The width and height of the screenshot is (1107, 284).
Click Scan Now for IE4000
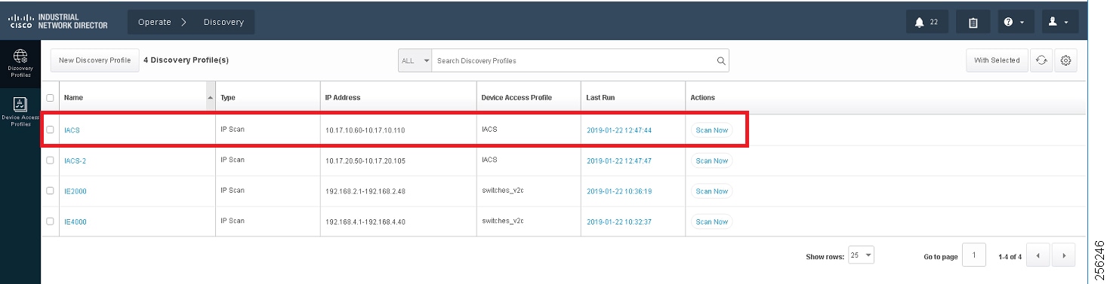click(x=711, y=221)
